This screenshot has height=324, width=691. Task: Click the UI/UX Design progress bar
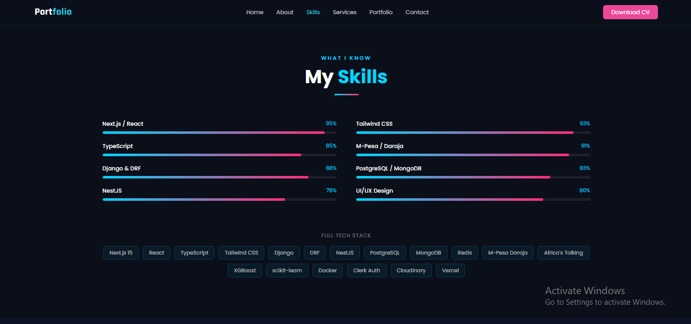473,200
